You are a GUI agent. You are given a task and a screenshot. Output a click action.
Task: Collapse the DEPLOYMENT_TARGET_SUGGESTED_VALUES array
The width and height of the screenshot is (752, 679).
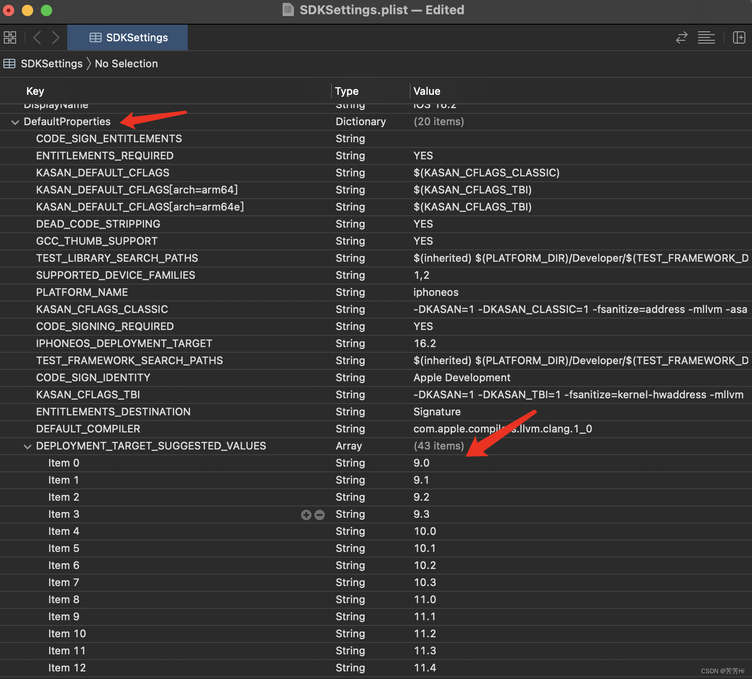tap(28, 446)
